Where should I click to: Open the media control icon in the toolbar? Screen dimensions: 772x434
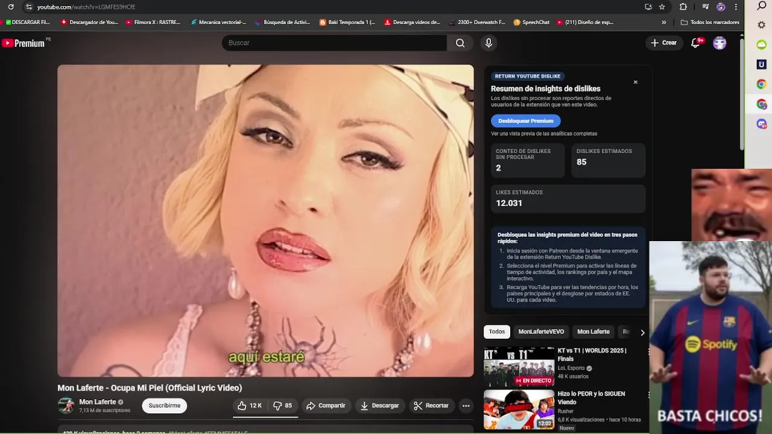(x=706, y=7)
